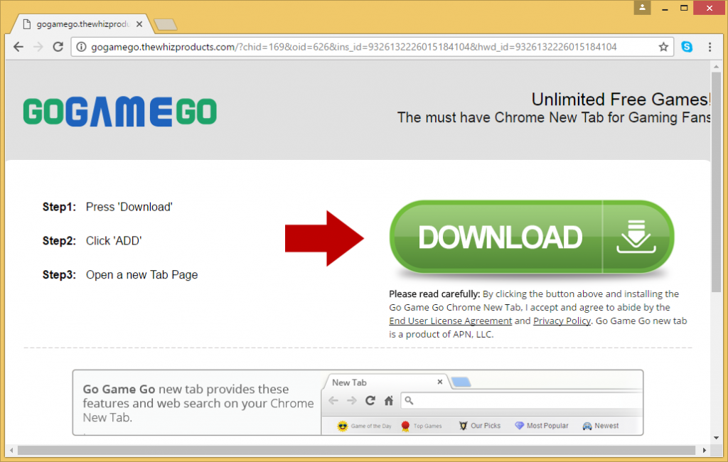Open the Privacy Policy link
Image resolution: width=728 pixels, height=462 pixels.
click(562, 321)
